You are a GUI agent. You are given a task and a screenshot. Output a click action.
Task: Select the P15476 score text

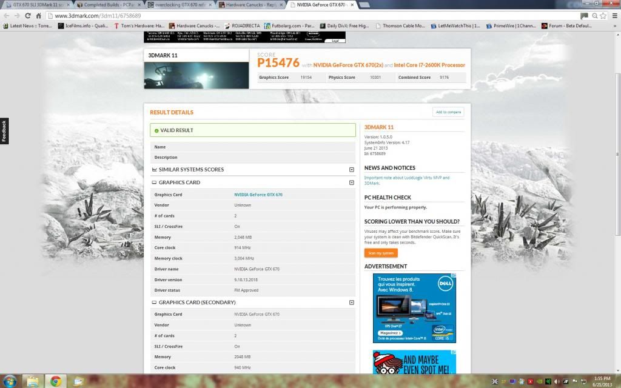click(x=278, y=63)
